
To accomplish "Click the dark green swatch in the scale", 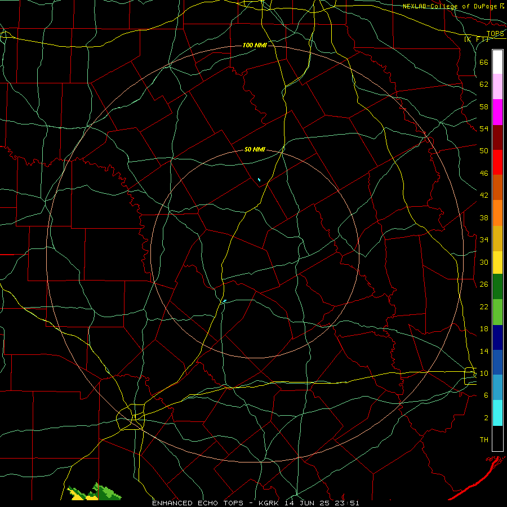I will pyautogui.click(x=497, y=287).
